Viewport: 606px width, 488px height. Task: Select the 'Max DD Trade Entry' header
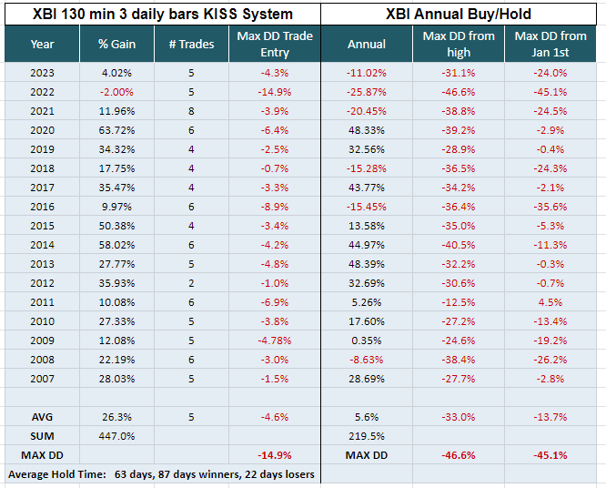[274, 44]
